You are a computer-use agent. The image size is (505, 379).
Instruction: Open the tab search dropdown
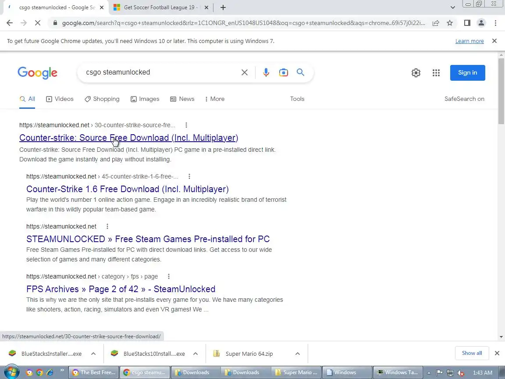[452, 7]
